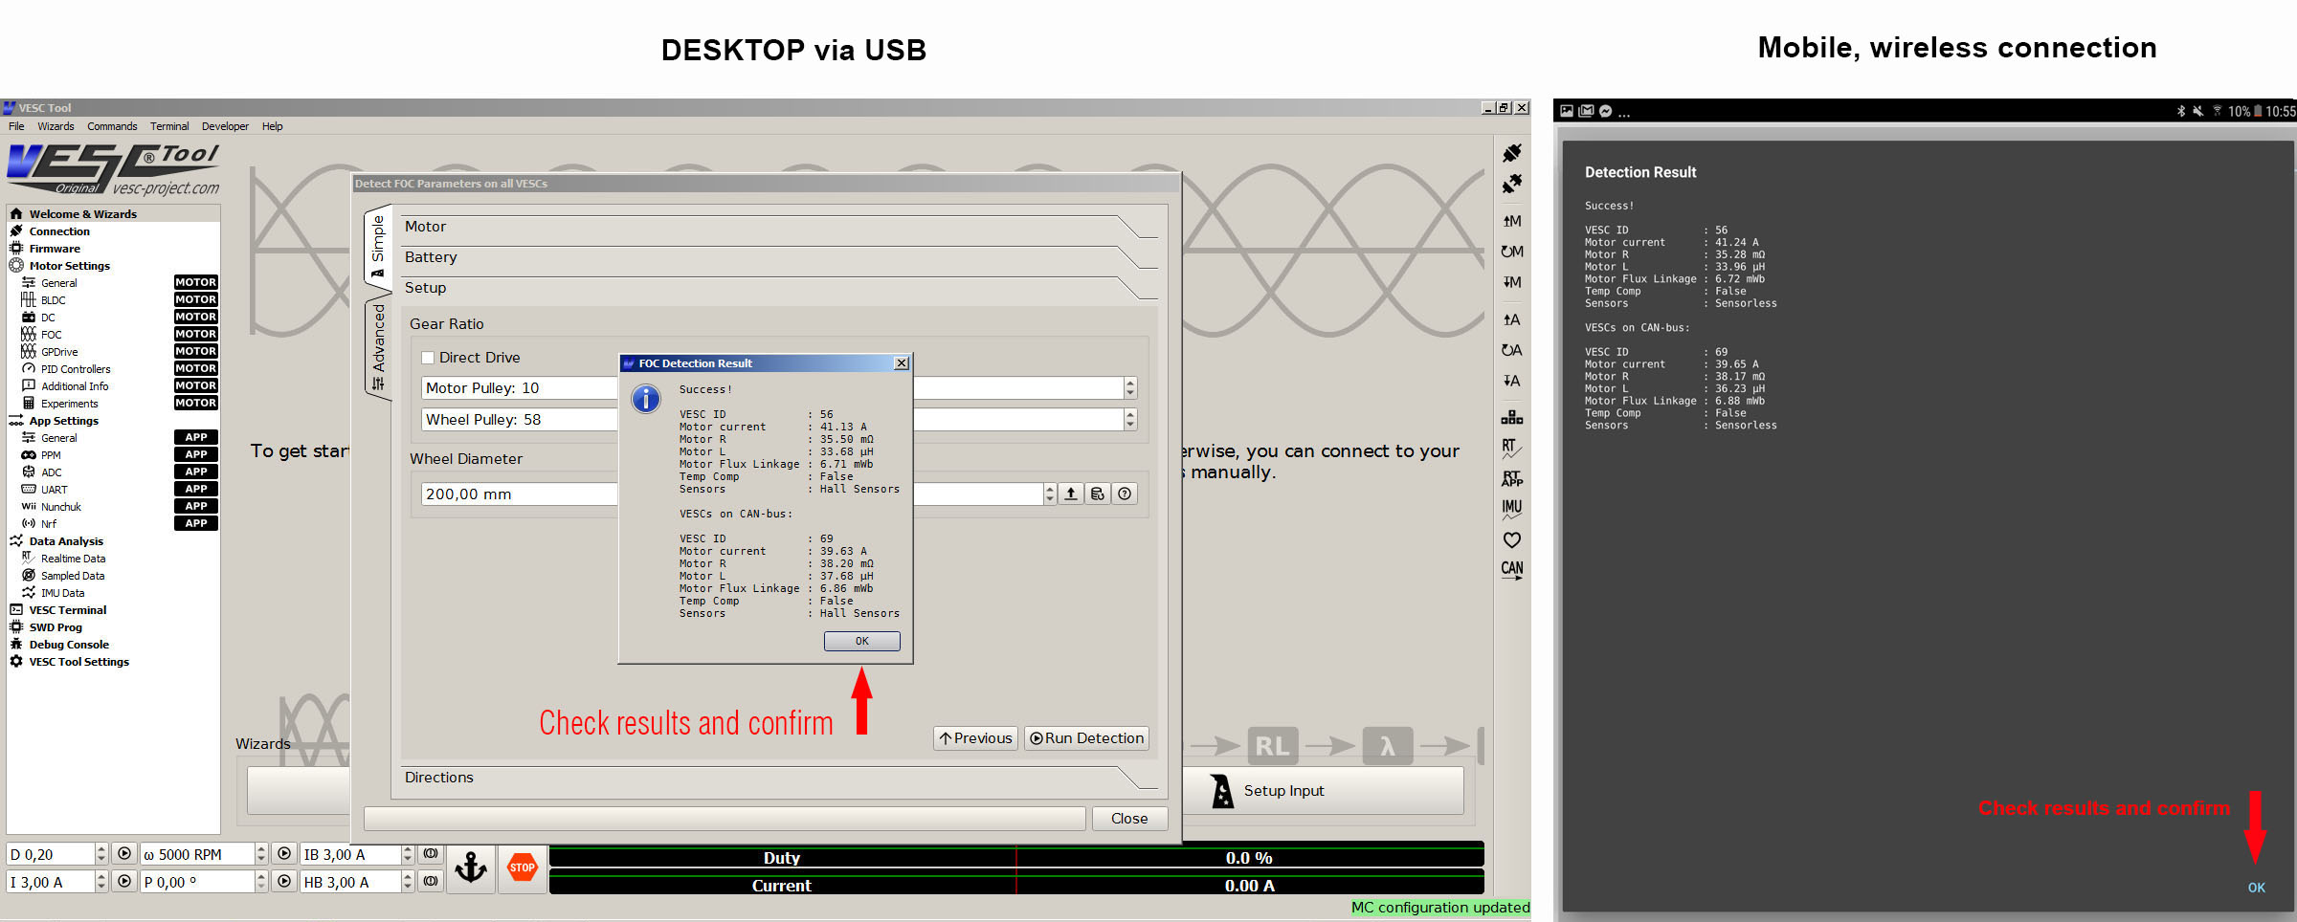Select Realtime Data under Data Analysis

73,559
